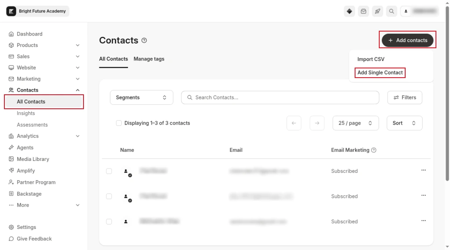
Task: Click the vertical page scrollbar
Action: click(447, 94)
